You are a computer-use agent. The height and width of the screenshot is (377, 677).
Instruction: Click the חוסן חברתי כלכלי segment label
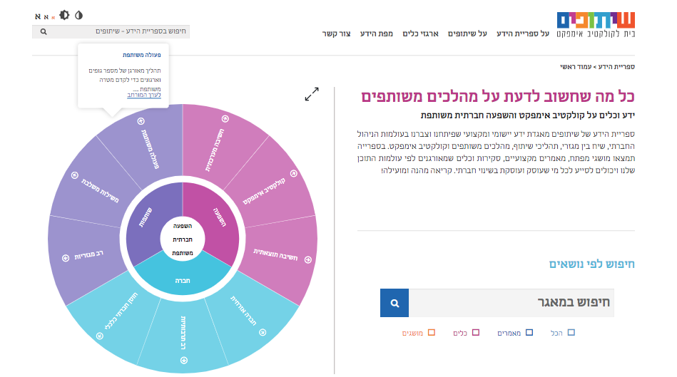(x=121, y=311)
